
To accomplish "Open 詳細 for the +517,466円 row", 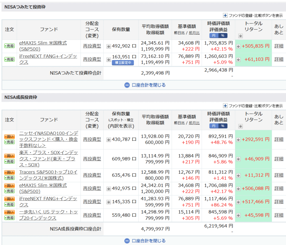I will click(279, 202).
